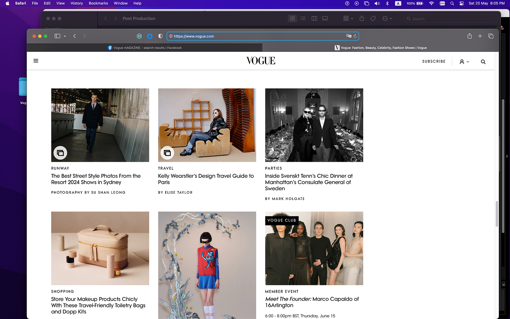Click the RUNWAY category label
The height and width of the screenshot is (319, 510).
point(60,168)
